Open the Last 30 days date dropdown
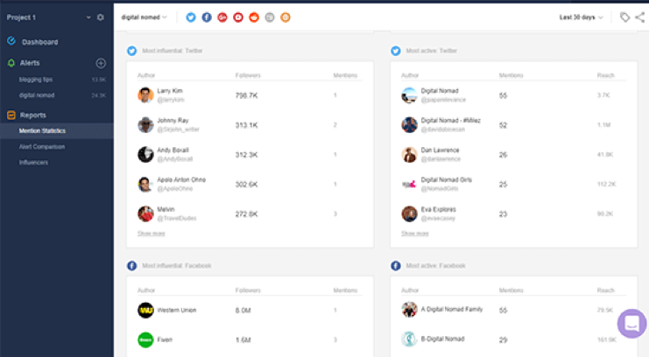 [x=581, y=17]
